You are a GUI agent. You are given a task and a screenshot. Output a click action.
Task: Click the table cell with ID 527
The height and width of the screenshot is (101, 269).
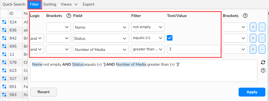[15, 78]
